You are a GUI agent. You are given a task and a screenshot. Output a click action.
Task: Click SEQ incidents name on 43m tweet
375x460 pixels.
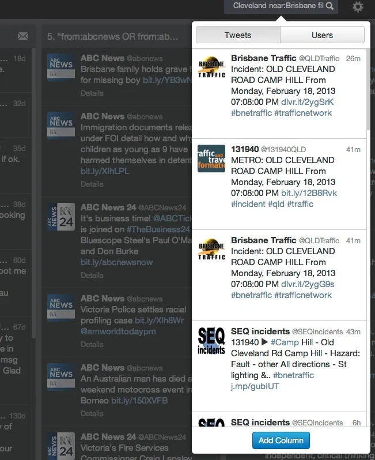(x=260, y=331)
